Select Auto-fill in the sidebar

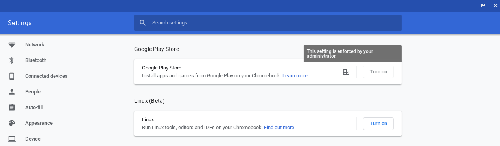click(34, 108)
